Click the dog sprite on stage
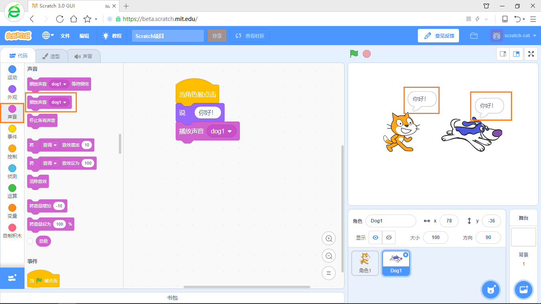Screen dimensions: 541x304 coord(472,135)
